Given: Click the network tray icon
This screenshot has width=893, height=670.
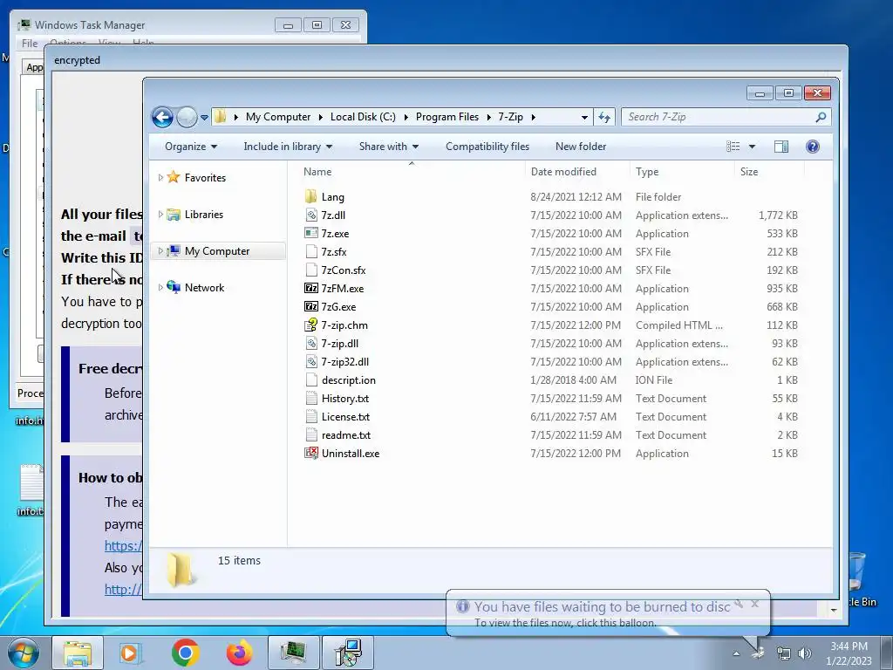Looking at the screenshot, I should 784,654.
